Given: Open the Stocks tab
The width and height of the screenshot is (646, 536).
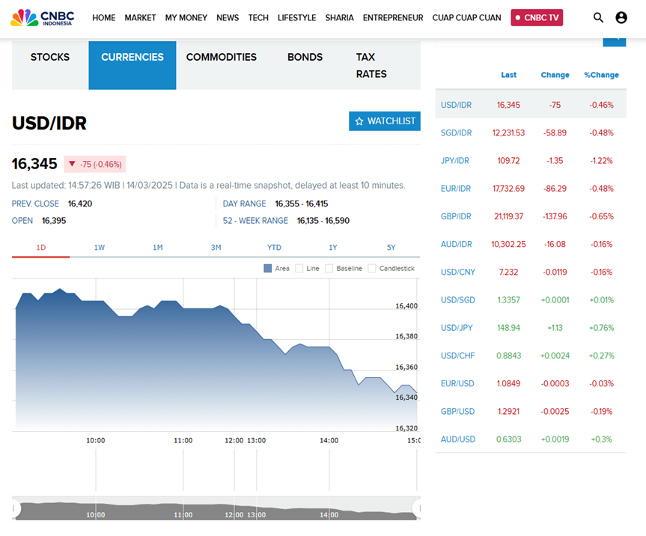Looking at the screenshot, I should pos(50,57).
